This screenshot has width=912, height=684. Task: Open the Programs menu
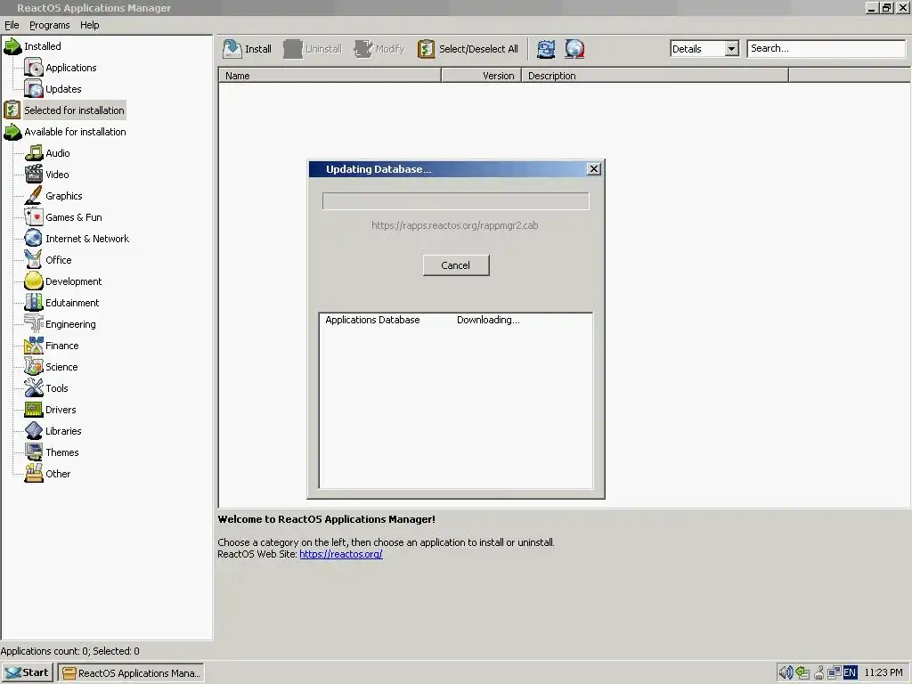(50, 25)
